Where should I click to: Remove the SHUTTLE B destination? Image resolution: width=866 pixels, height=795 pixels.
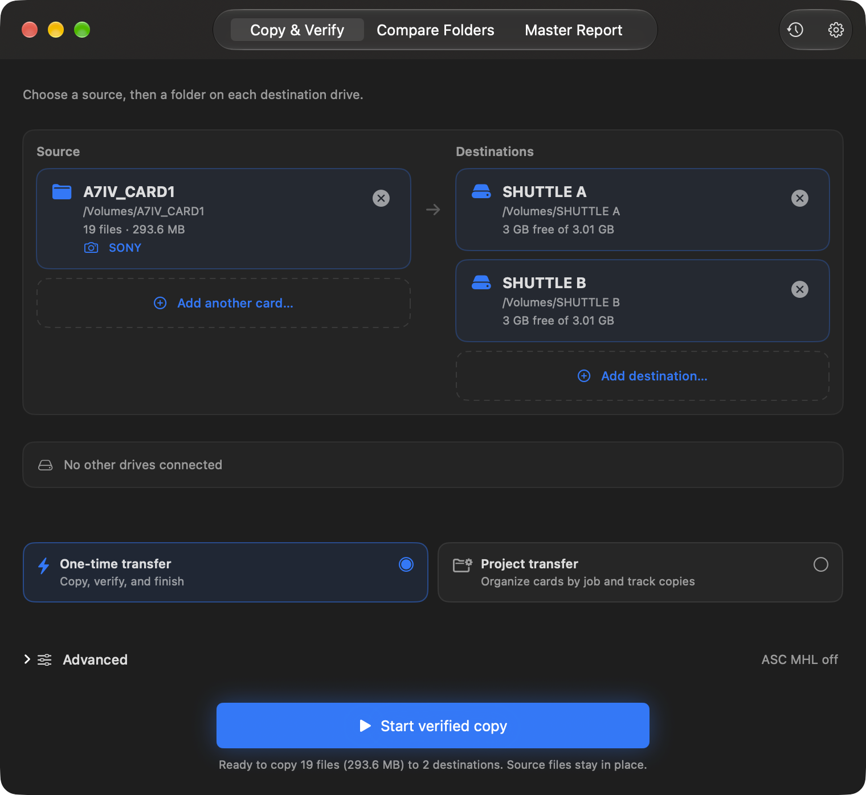pyautogui.click(x=800, y=289)
